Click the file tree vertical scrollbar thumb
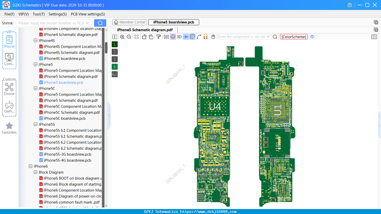Viewport: 381px width, 214px height. 106,48
